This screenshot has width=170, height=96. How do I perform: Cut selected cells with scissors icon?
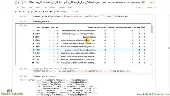point(24,12)
